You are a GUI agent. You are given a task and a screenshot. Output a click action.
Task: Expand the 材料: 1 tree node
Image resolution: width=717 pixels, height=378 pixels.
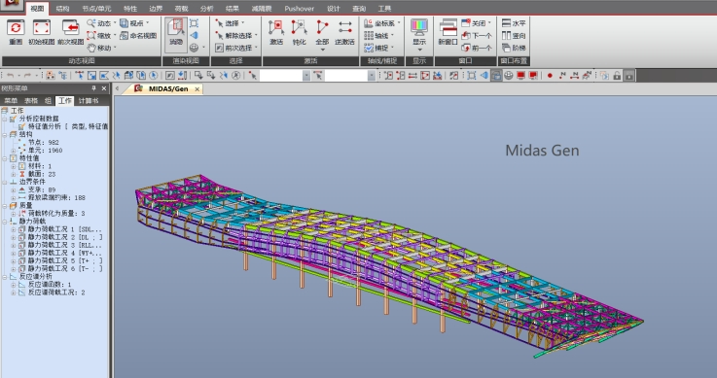14,166
